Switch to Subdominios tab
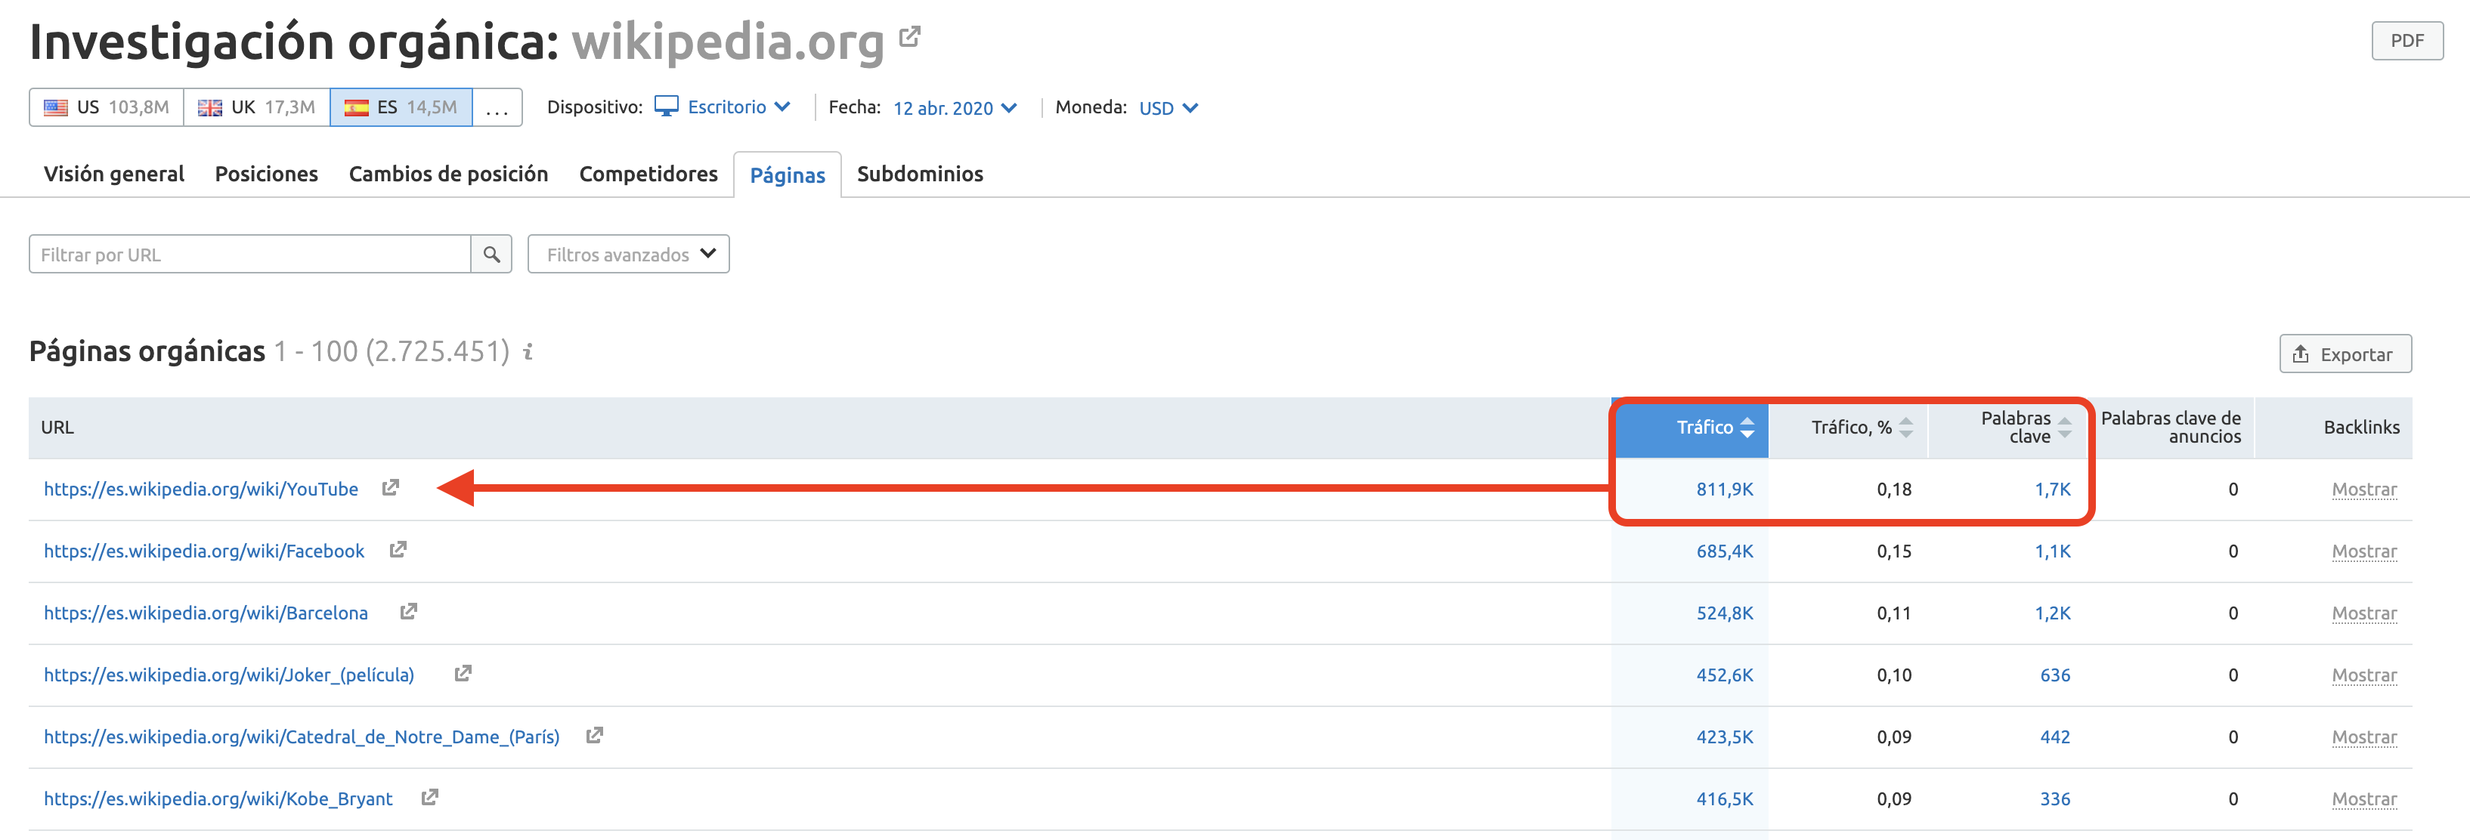The image size is (2470, 840). tap(920, 174)
